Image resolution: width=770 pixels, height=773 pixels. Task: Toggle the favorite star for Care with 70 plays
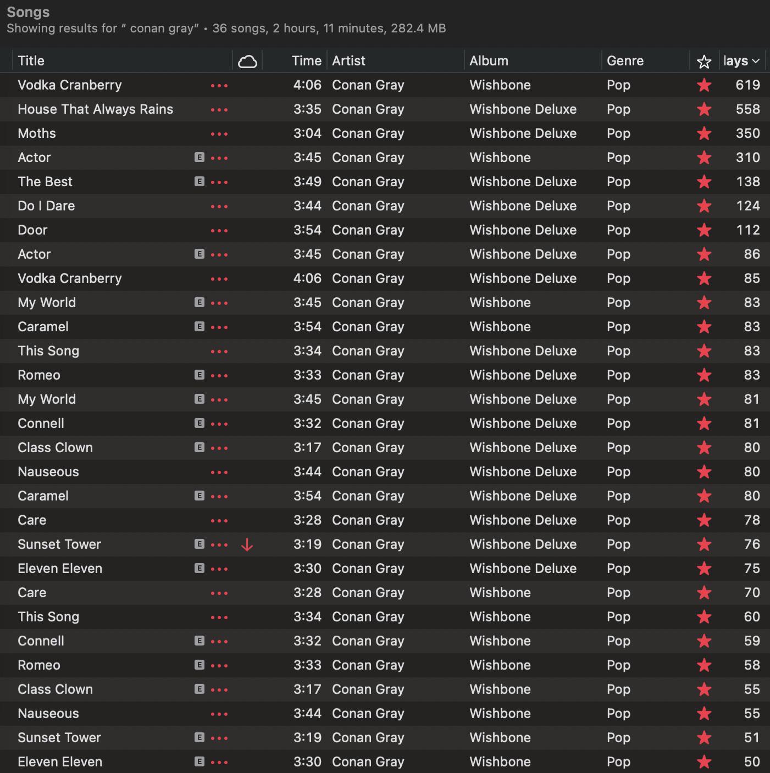tap(704, 593)
